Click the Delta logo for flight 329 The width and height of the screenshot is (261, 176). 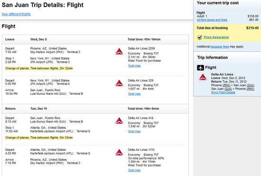(119, 83)
